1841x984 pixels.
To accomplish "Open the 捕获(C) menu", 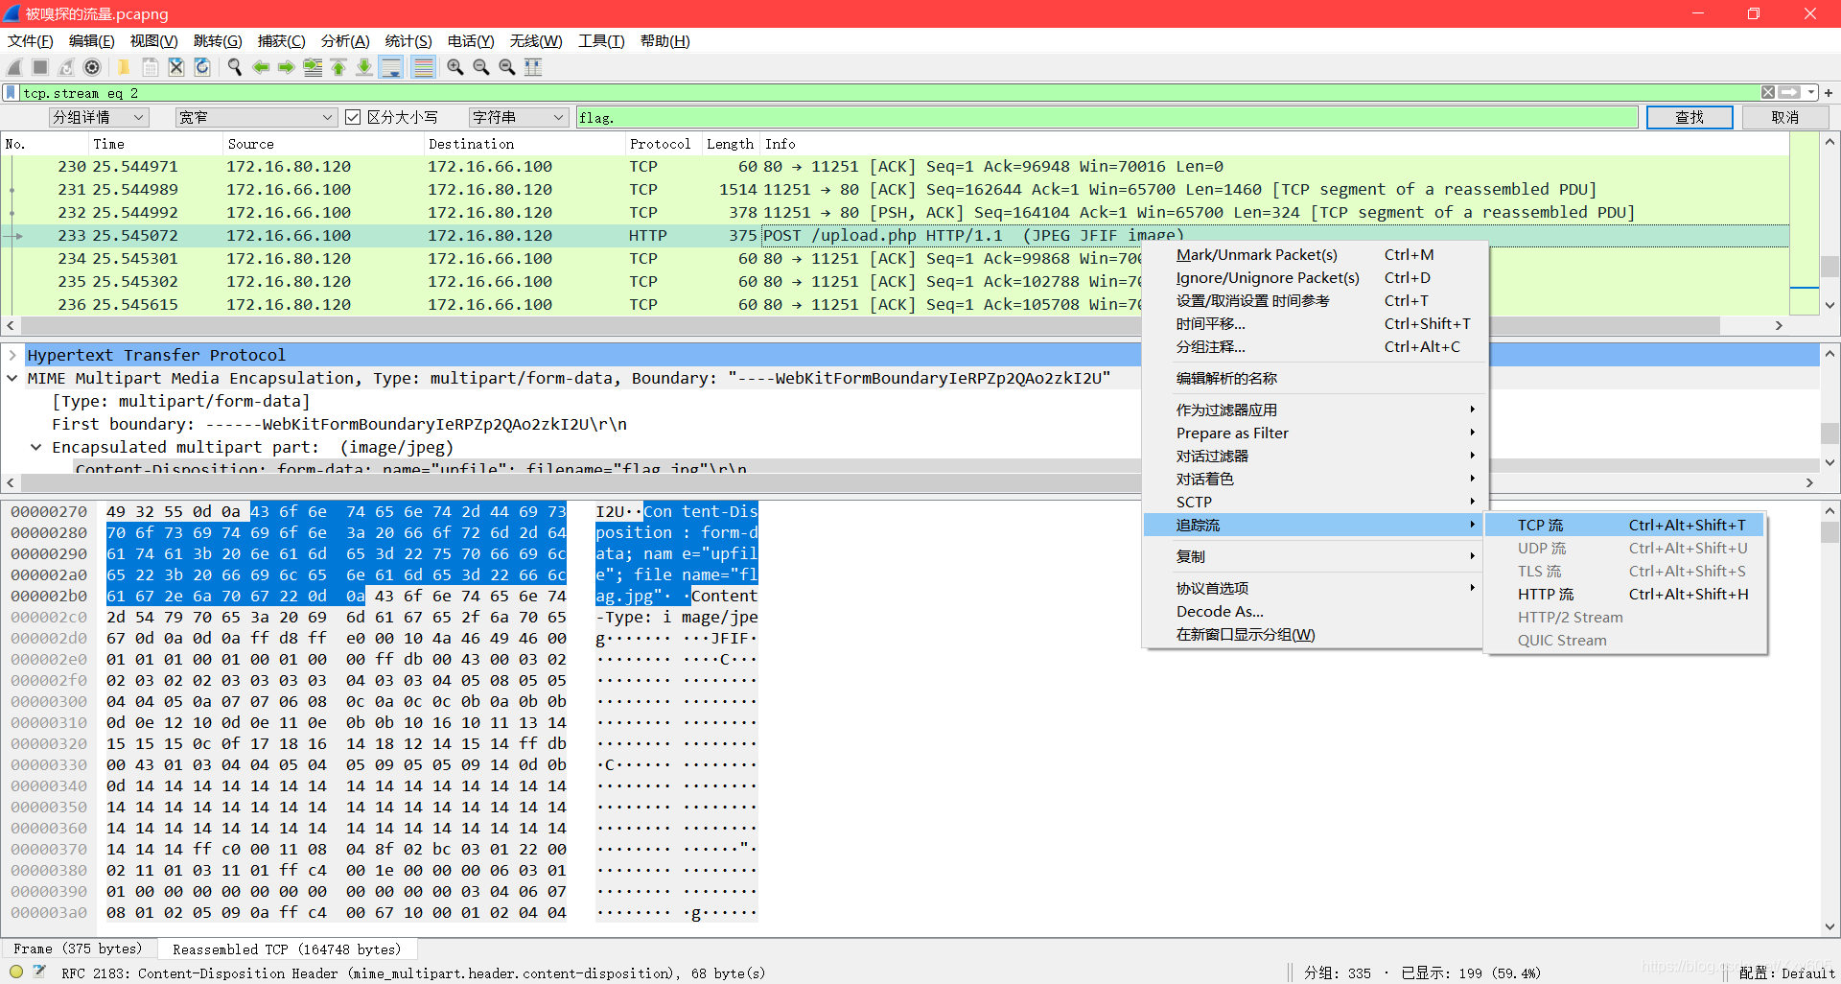I will [281, 41].
